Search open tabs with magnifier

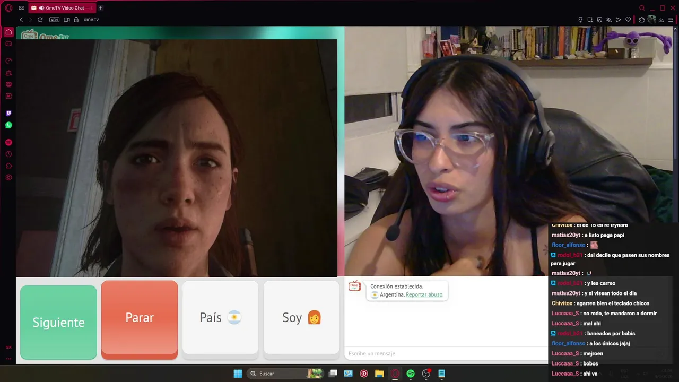pyautogui.click(x=642, y=8)
